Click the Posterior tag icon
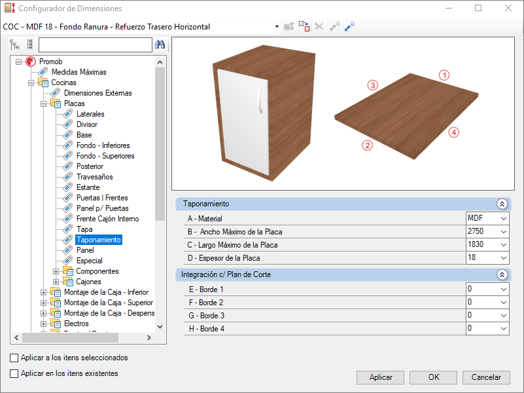The width and height of the screenshot is (524, 393). tap(68, 166)
